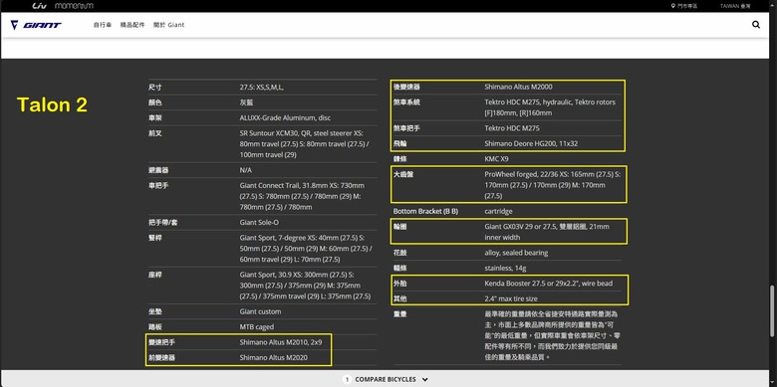Select '2.4" max tire size' value

511,298
